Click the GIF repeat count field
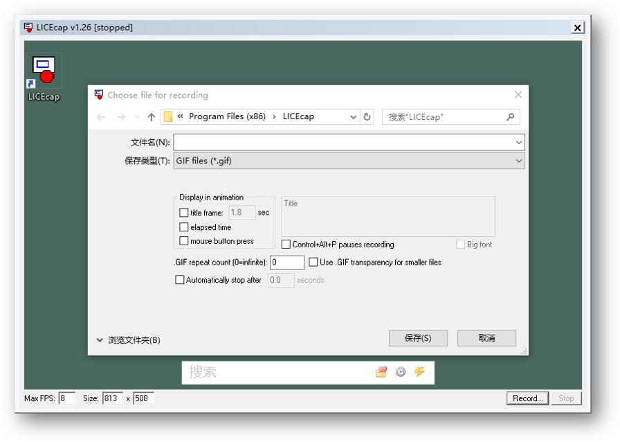This screenshot has width=620, height=442. point(287,262)
